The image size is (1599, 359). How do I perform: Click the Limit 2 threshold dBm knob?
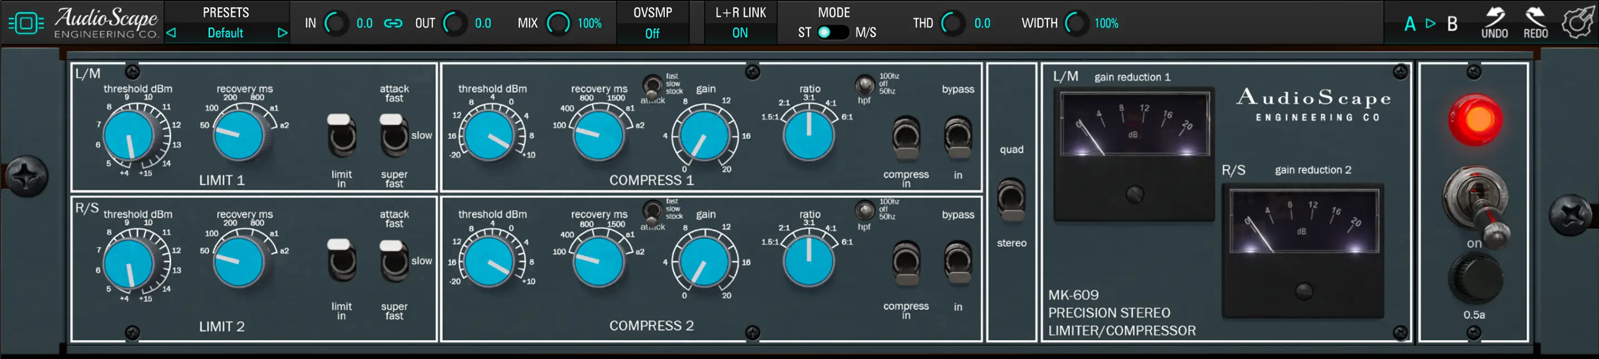coord(130,263)
